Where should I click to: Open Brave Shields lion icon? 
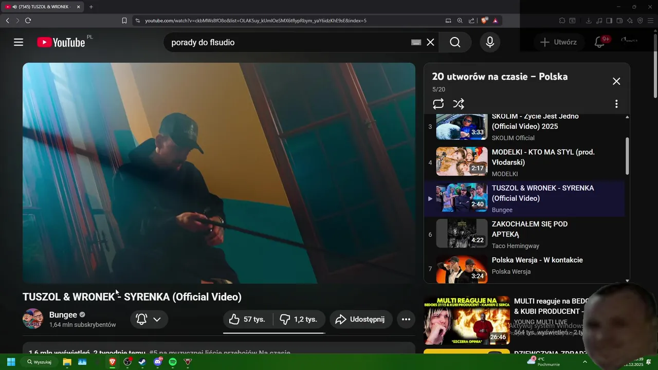pyautogui.click(x=484, y=21)
